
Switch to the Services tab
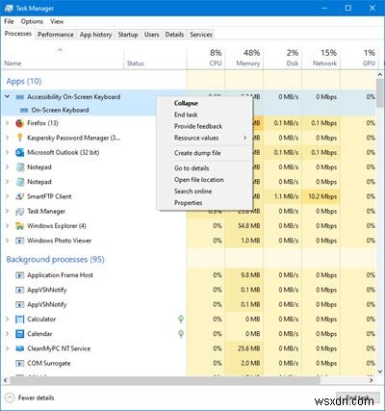pyautogui.click(x=201, y=35)
